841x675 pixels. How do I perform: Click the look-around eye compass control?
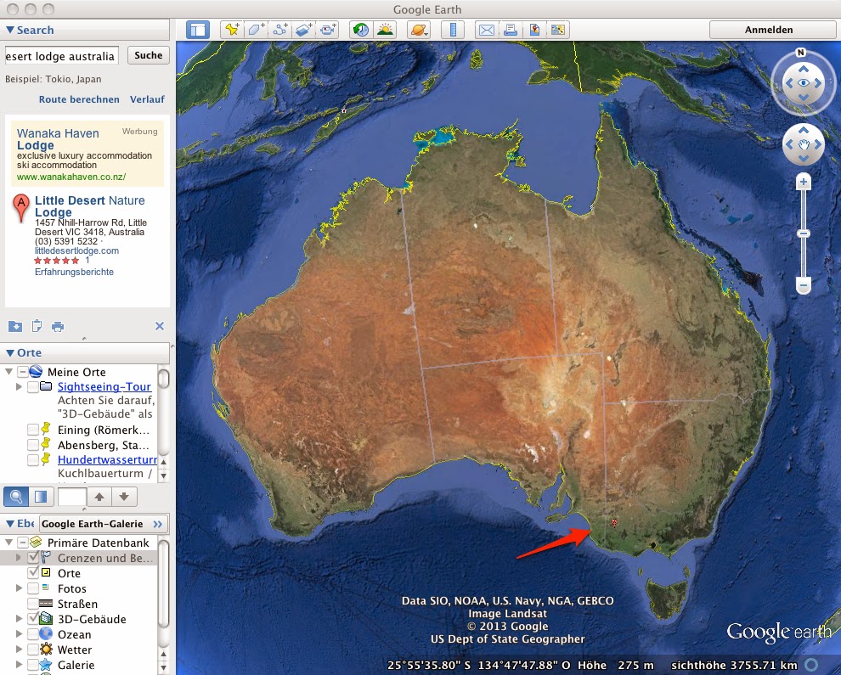pyautogui.click(x=803, y=82)
